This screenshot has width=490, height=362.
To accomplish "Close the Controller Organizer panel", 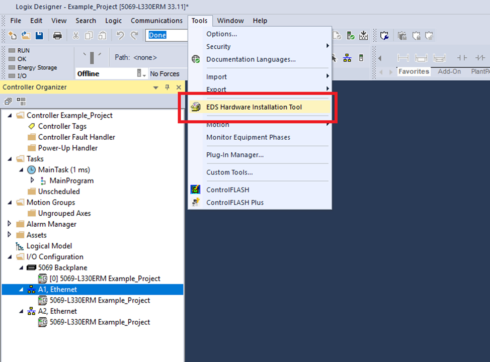I will [x=179, y=87].
